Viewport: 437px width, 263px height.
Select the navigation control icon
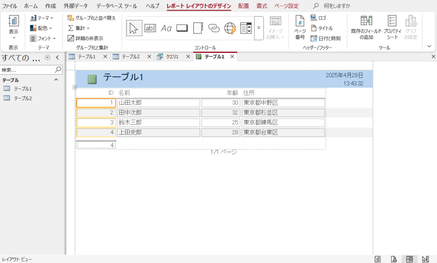coord(246,28)
